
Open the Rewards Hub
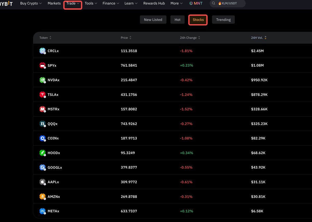point(154,3)
